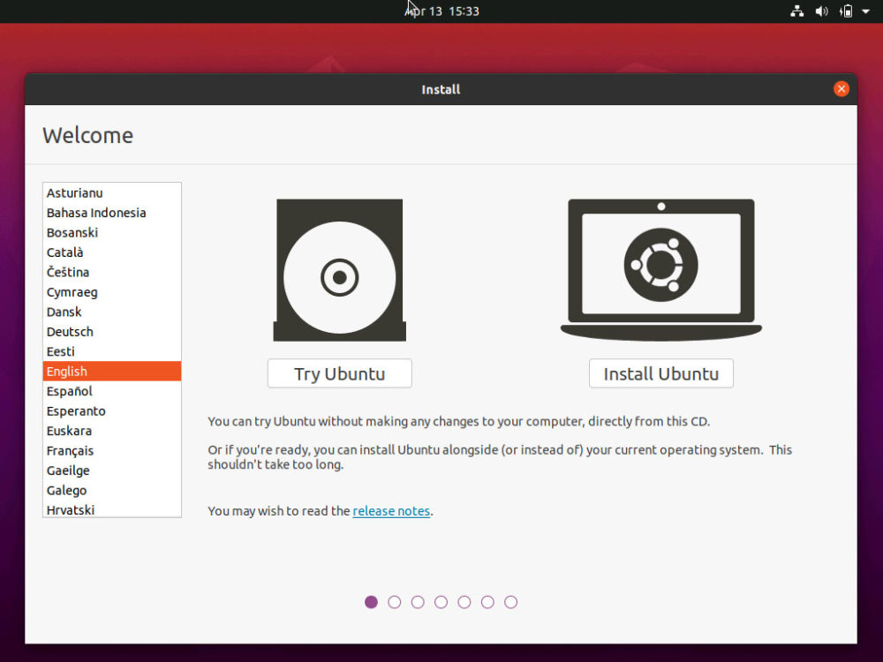Select Français language
The width and height of the screenshot is (883, 662).
pos(112,451)
